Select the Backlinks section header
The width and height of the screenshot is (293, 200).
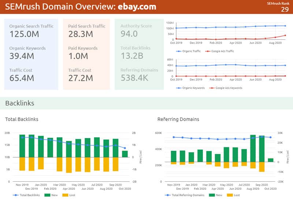(20, 103)
